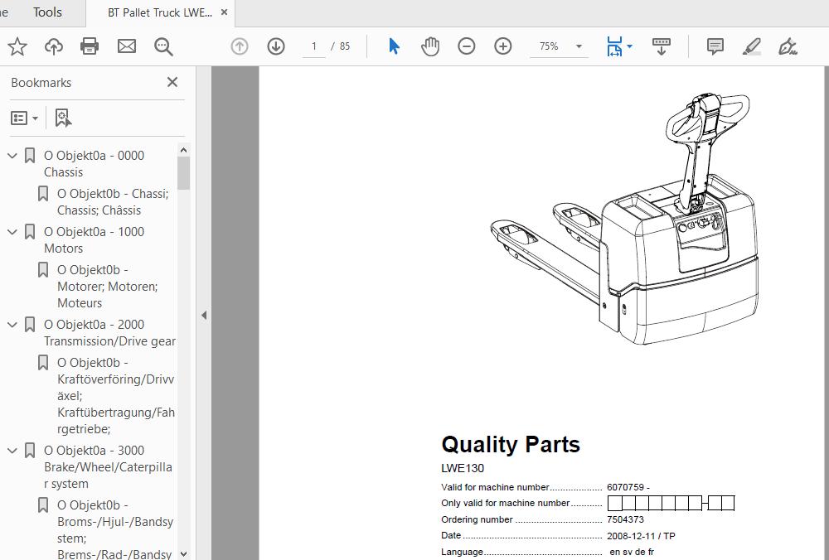Collapse the 1000 Motors bookmark group
The image size is (829, 560).
pyautogui.click(x=12, y=232)
